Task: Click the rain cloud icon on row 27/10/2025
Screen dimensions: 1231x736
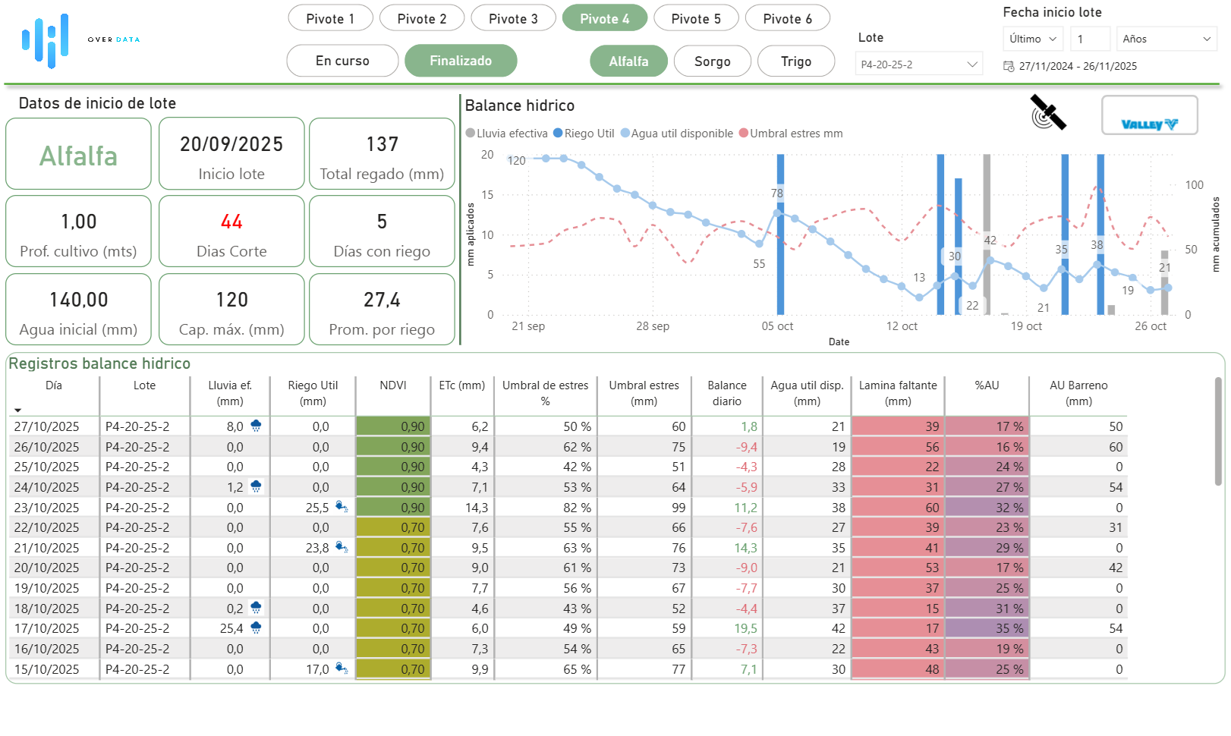Action: [x=257, y=424]
